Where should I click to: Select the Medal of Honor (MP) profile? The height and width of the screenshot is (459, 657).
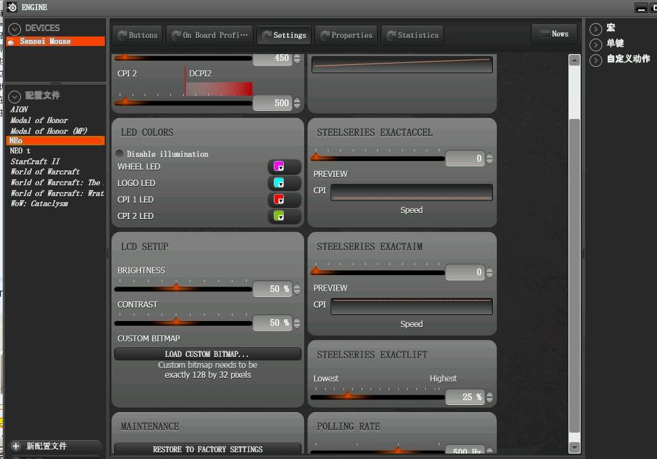click(49, 131)
